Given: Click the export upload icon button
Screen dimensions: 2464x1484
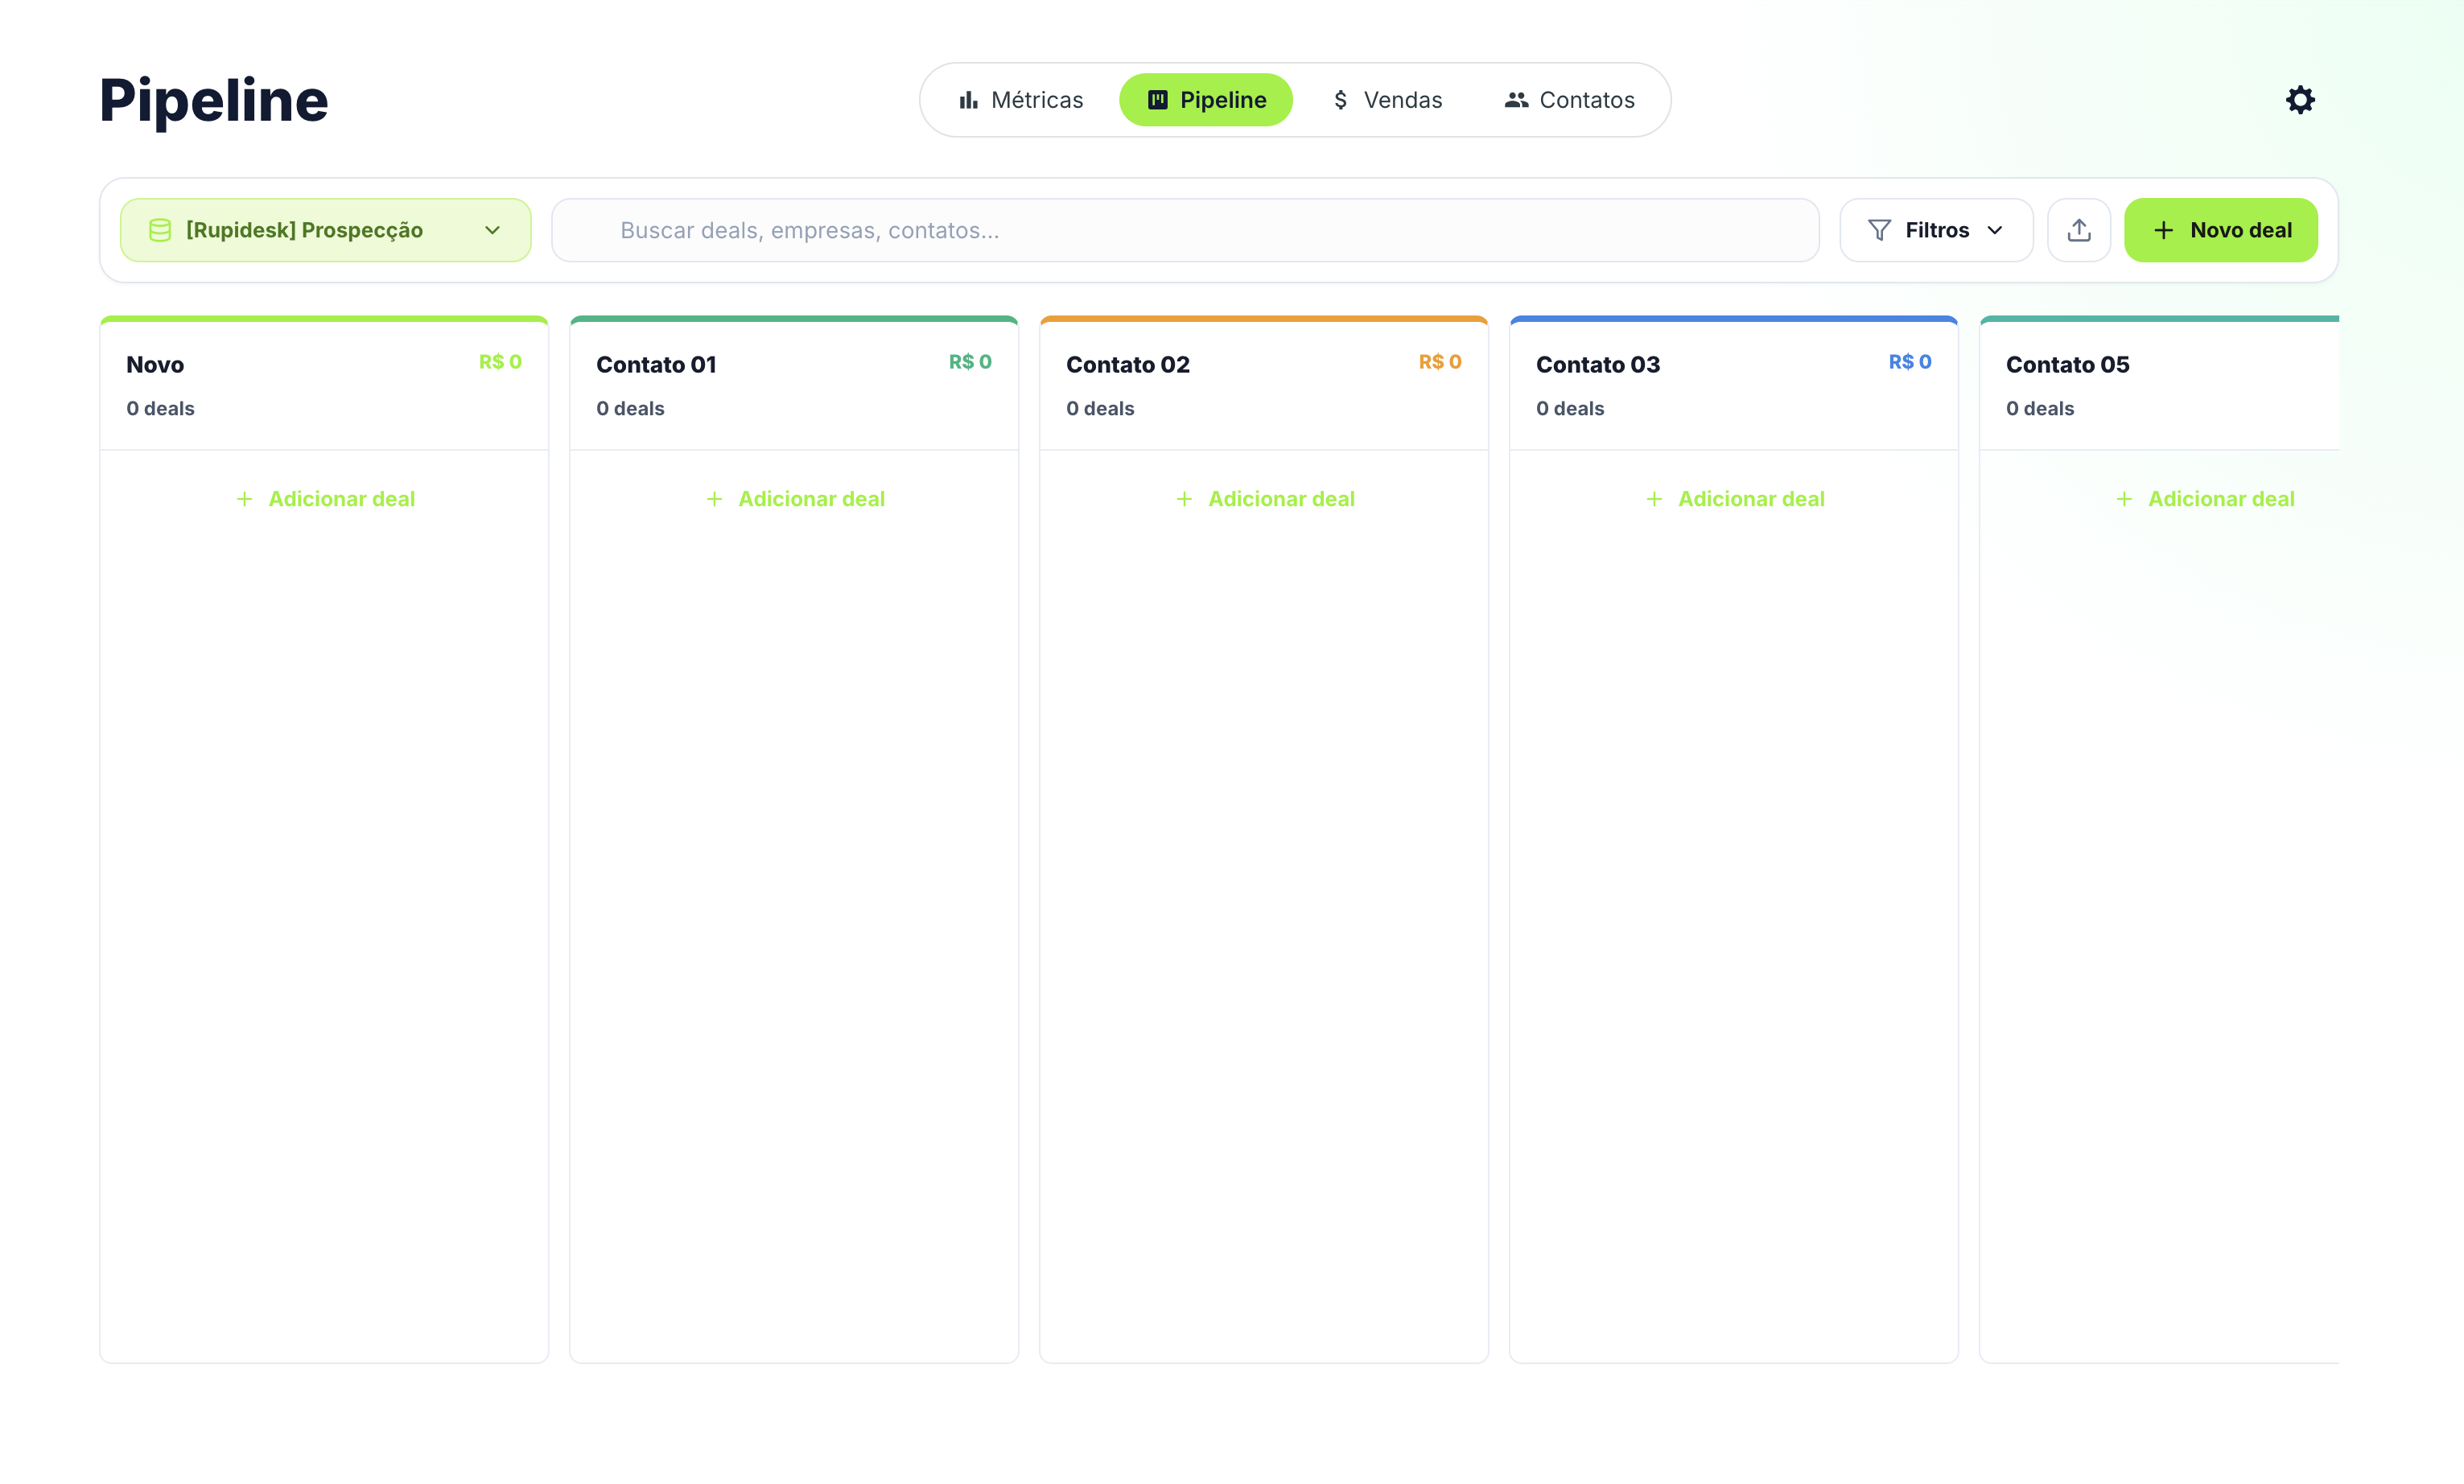Looking at the screenshot, I should point(2079,230).
